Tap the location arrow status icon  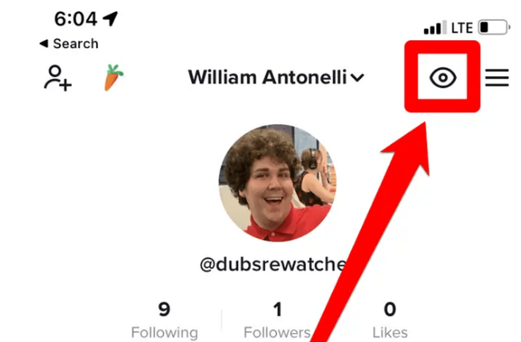tap(111, 19)
